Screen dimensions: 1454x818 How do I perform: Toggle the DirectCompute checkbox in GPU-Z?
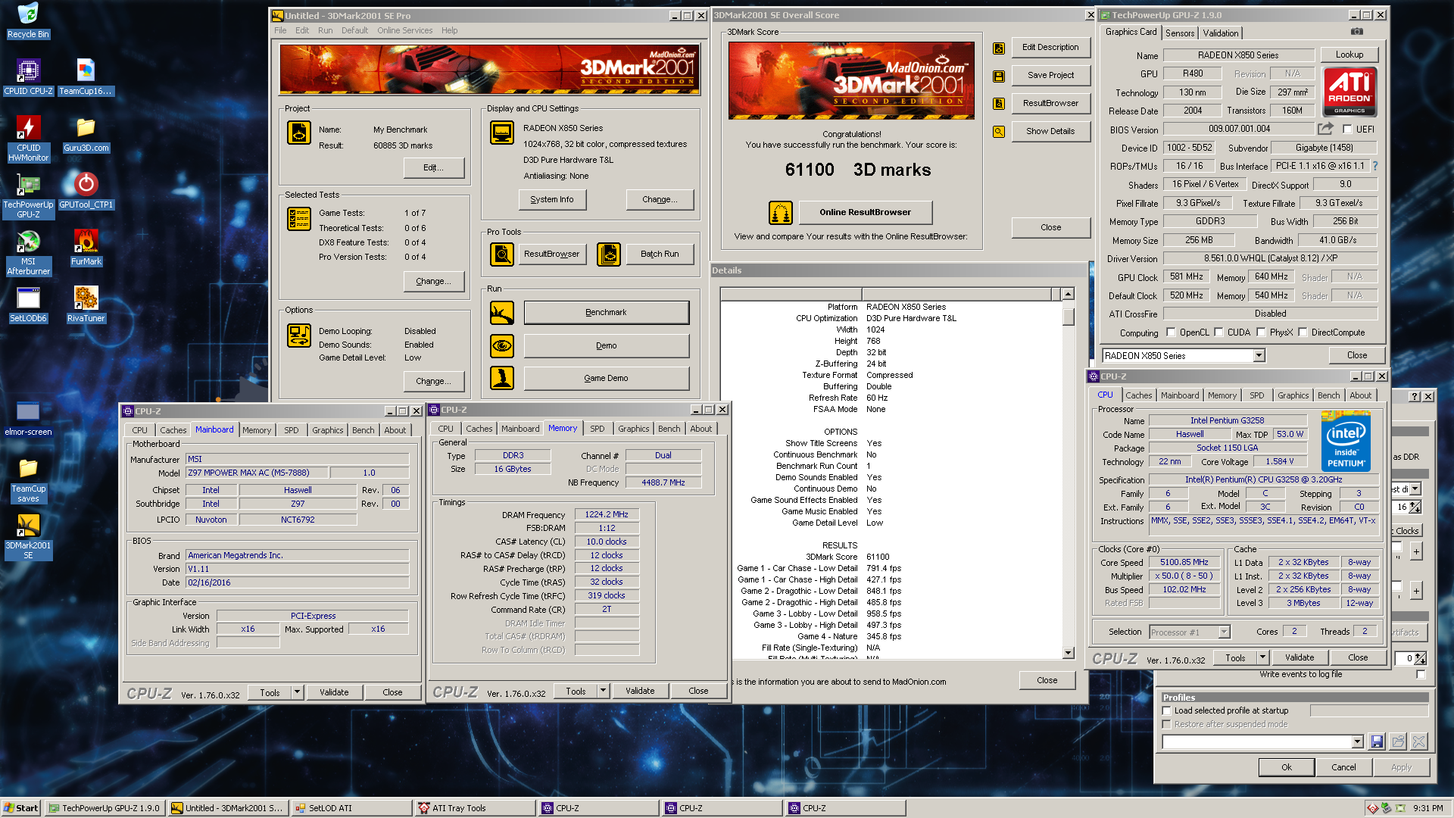click(x=1303, y=333)
